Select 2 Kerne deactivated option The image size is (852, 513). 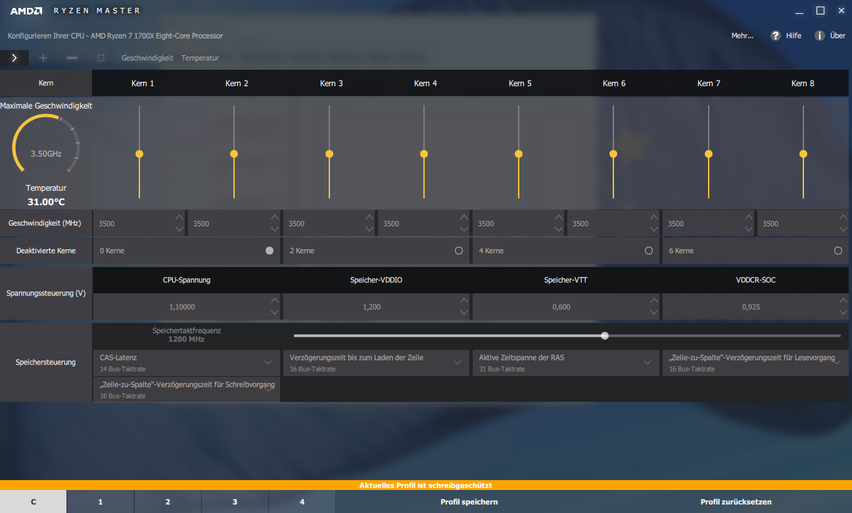point(459,251)
